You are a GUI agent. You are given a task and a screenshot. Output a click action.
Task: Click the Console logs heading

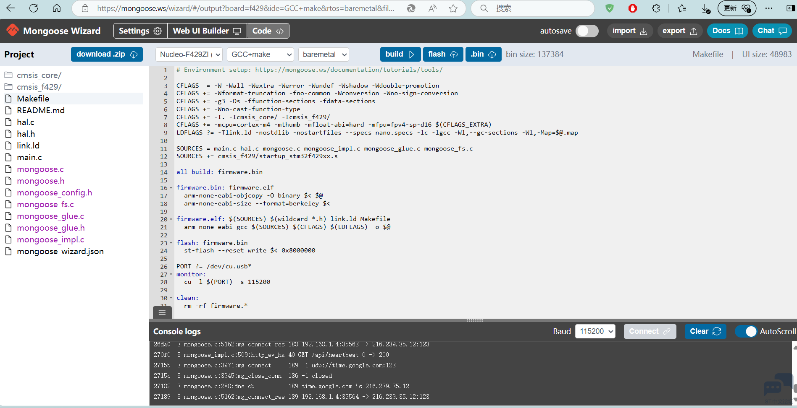(177, 331)
